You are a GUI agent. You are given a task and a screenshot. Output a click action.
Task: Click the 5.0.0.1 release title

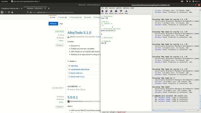(x=73, y=97)
